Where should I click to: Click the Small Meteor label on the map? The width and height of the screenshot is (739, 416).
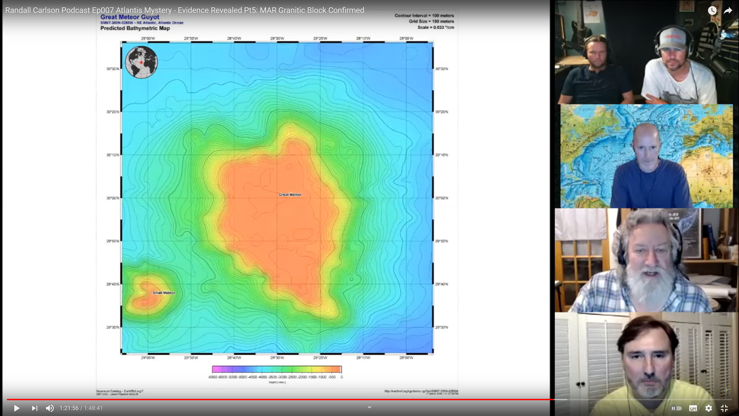coord(164,292)
